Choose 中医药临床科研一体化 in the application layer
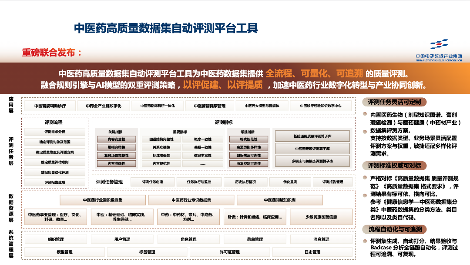 (158, 106)
